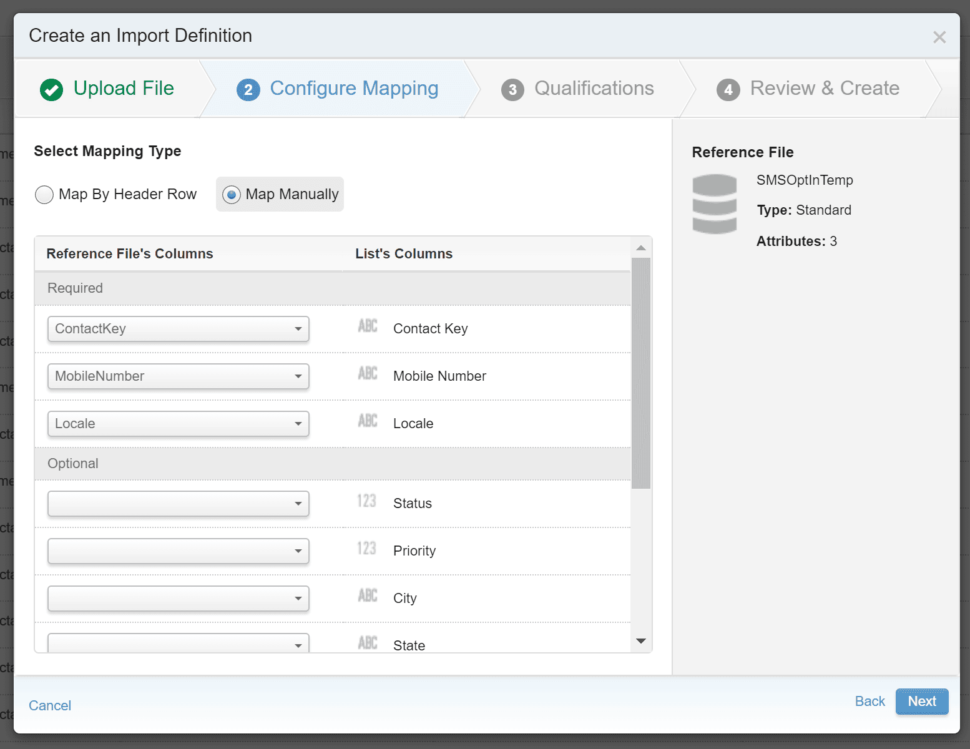Select the Map By Header Row option

point(44,195)
